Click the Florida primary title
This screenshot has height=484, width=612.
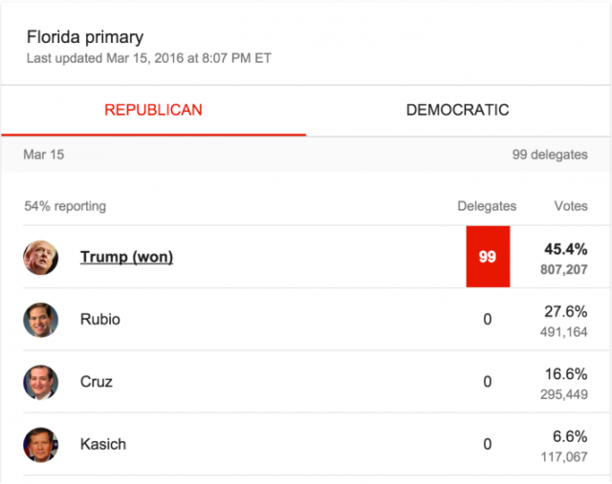(85, 38)
